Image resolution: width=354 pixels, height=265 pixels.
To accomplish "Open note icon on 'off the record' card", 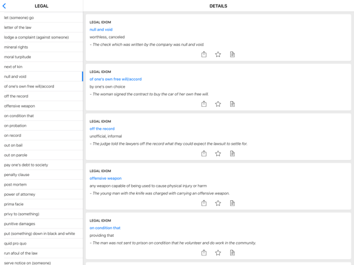I will [x=232, y=154].
